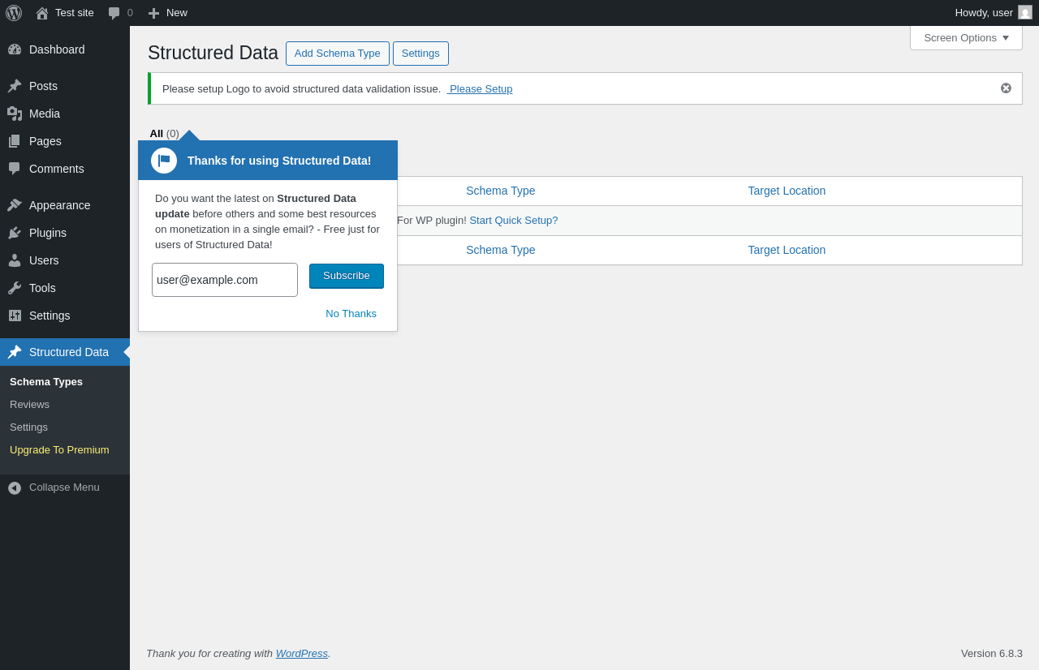Click the Start Quick Setup link
Screen dimensions: 1039x670
point(513,221)
